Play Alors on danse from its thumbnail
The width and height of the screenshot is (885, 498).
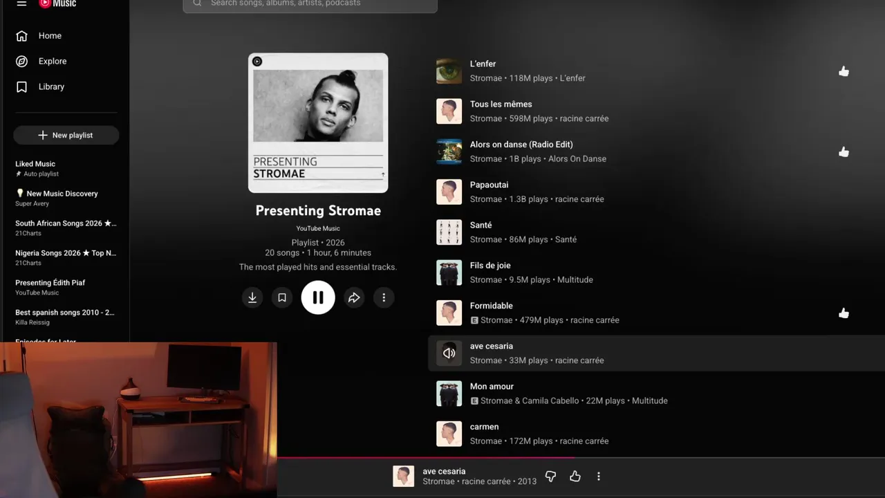(449, 151)
